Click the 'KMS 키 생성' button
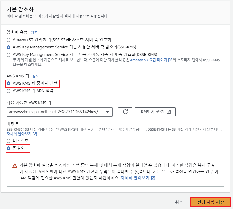The height and width of the screenshot is (209, 233). [155, 112]
